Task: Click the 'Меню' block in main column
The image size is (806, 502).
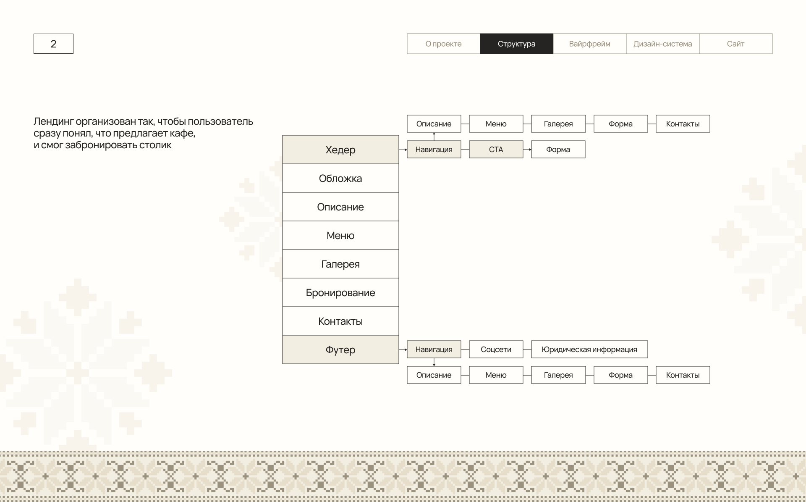Action: (x=340, y=235)
